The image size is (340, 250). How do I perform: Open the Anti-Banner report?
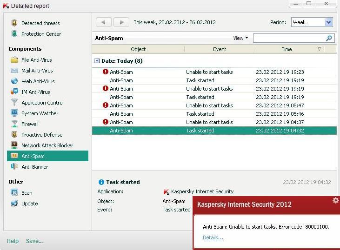click(35, 167)
